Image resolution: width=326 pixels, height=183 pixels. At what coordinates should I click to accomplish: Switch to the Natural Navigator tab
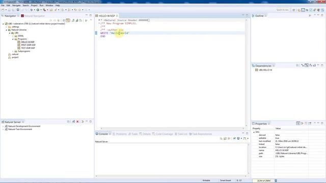pos(33,16)
